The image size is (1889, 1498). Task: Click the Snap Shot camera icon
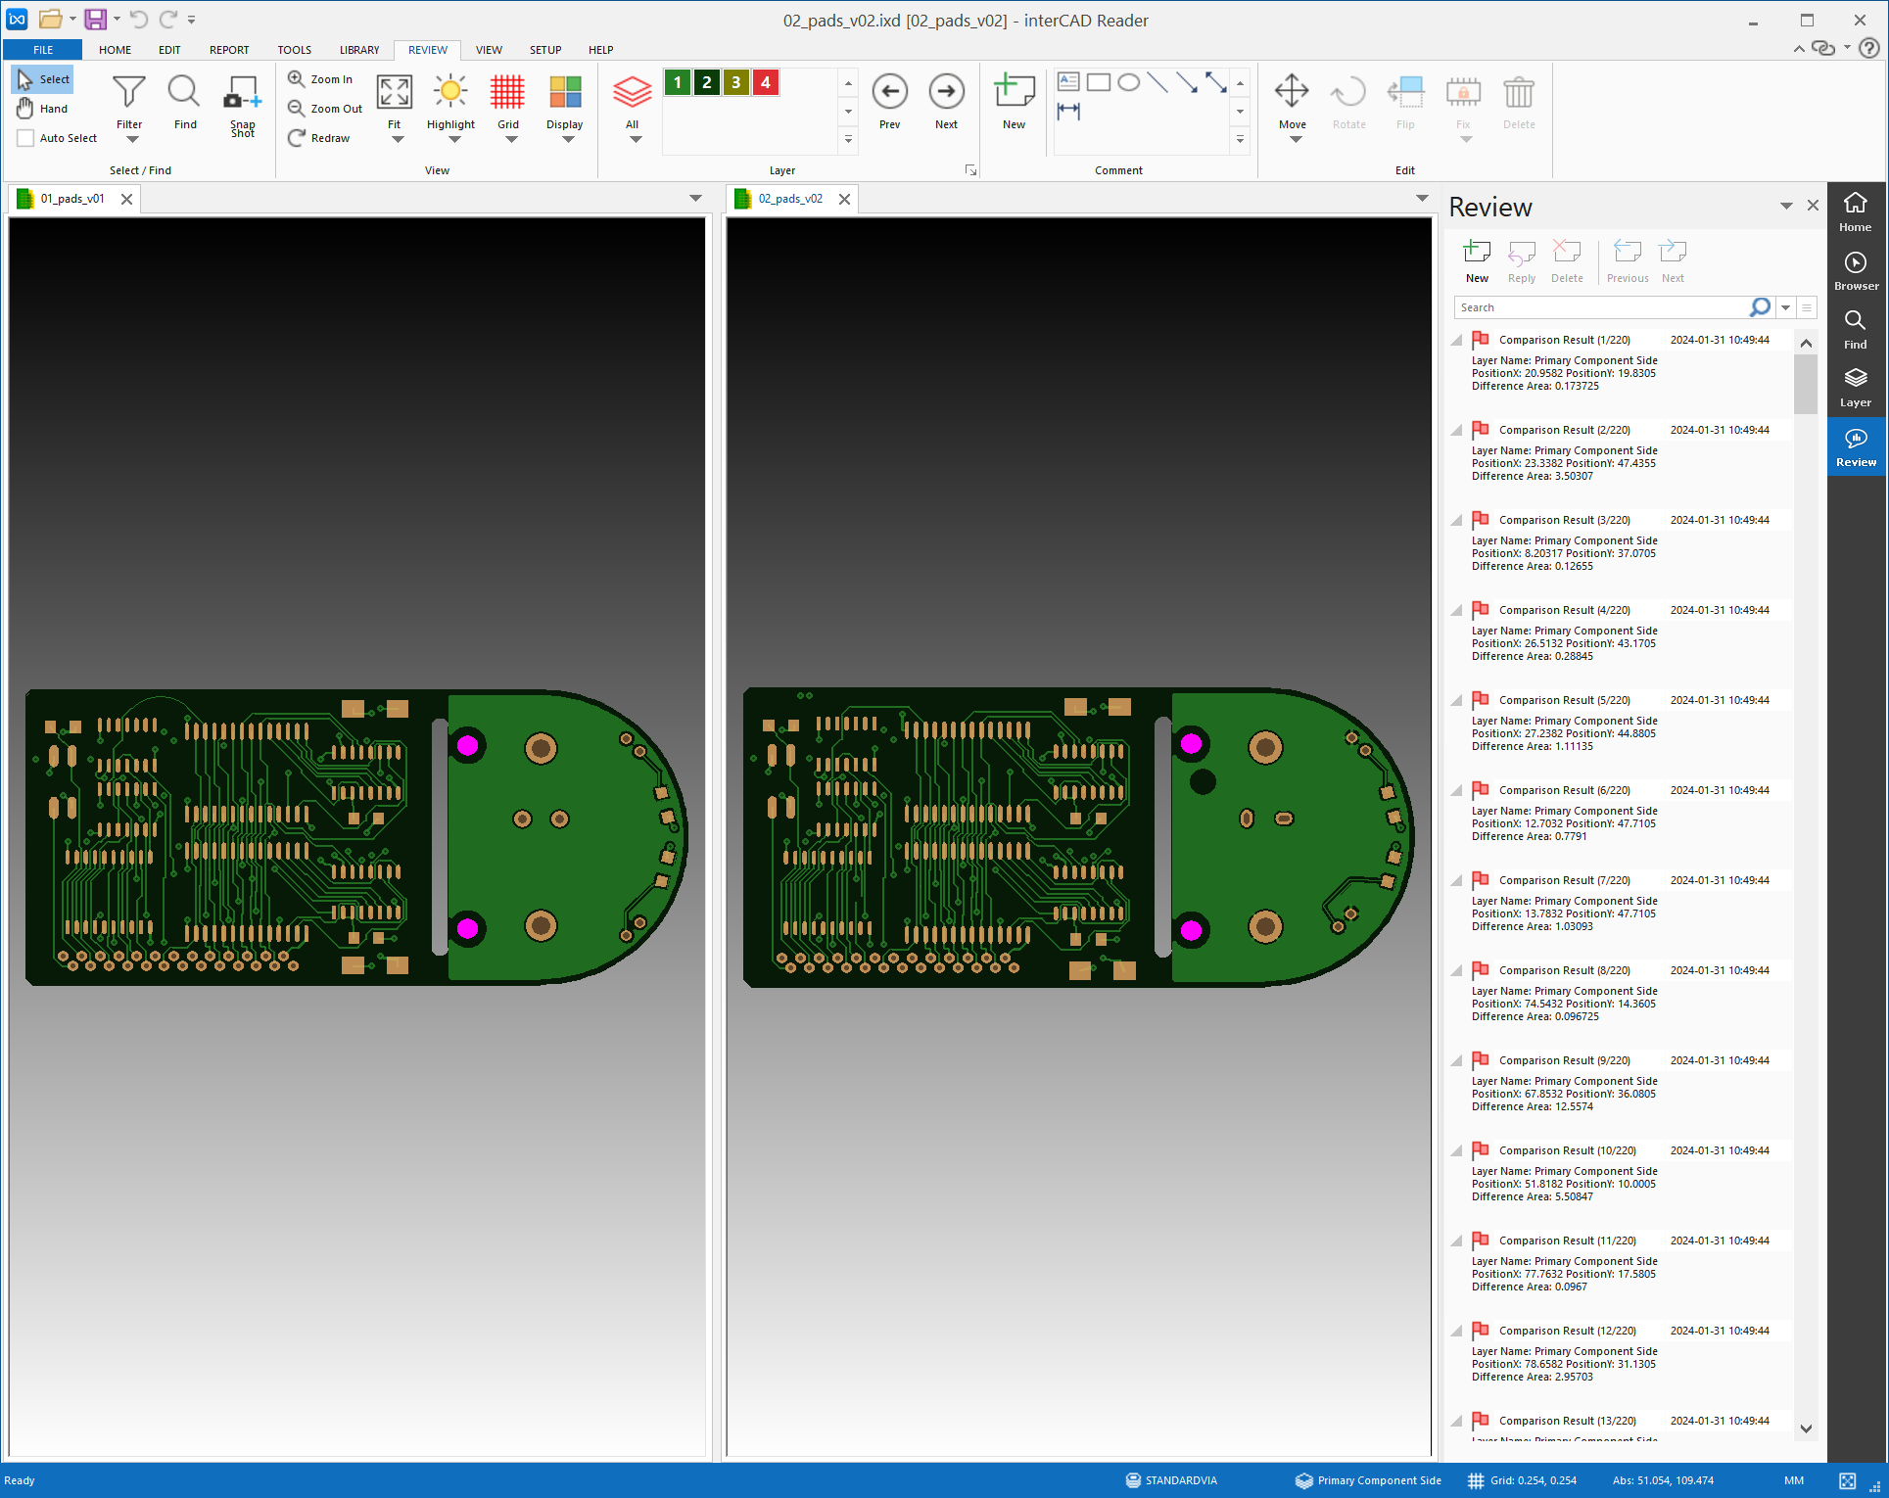coord(242,93)
